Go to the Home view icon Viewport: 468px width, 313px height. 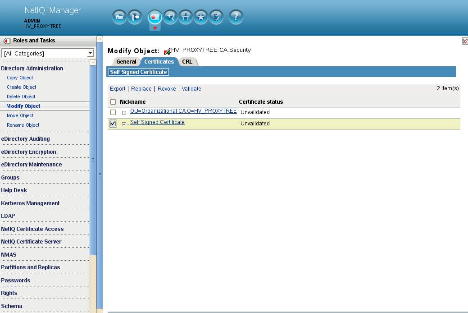tap(119, 17)
